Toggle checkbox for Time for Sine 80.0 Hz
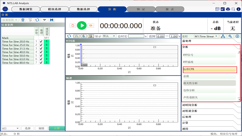 click(41, 63)
